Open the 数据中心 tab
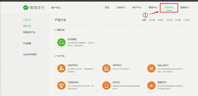 pyautogui.click(x=185, y=7)
